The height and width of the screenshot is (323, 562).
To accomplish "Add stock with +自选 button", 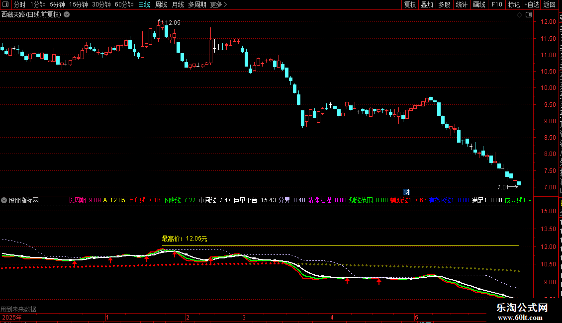I will (532, 4).
